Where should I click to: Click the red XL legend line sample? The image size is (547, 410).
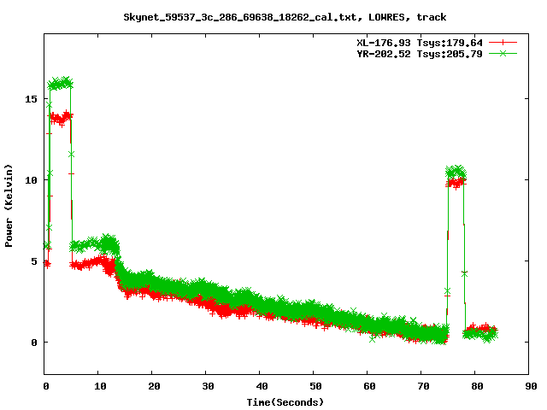(x=503, y=43)
